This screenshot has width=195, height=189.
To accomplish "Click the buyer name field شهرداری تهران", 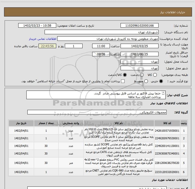I will point(102,32).
